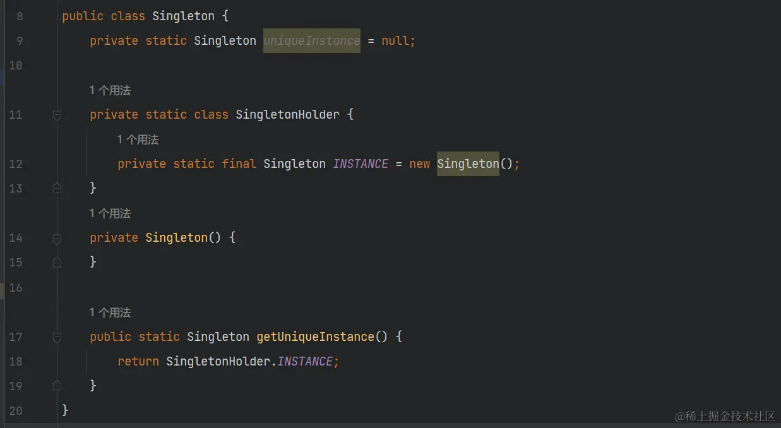The height and width of the screenshot is (428, 781).
Task: Click line number 9 in the gutter
Action: point(19,41)
